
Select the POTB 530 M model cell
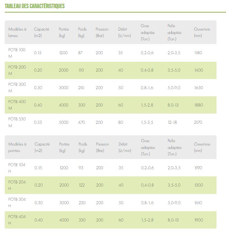tap(17, 122)
